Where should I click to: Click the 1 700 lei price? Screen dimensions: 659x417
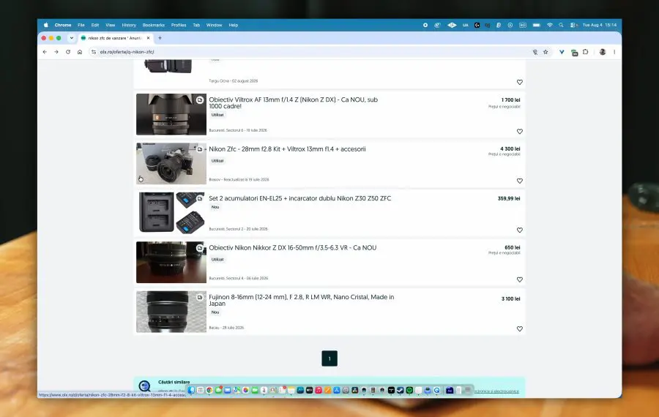(510, 100)
